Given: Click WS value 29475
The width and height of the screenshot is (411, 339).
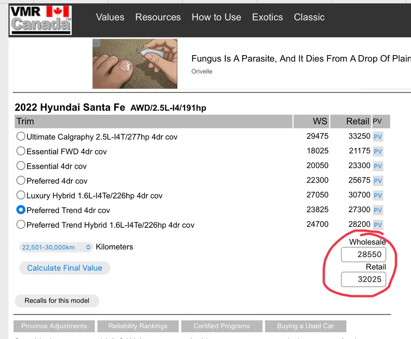Looking at the screenshot, I should tap(317, 136).
